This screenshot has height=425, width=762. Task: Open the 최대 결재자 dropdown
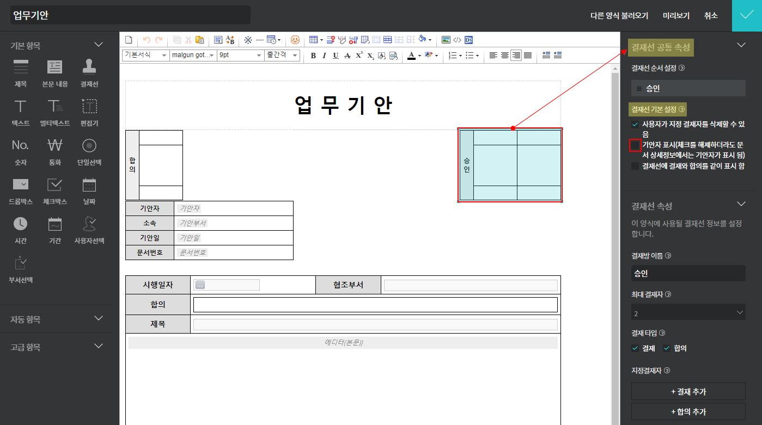click(x=688, y=312)
